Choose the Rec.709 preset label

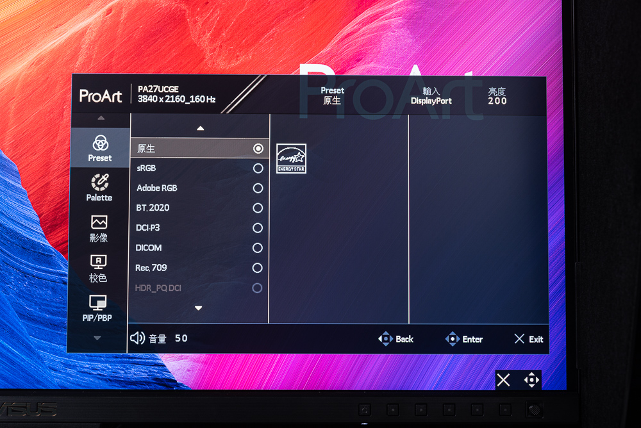pos(151,268)
